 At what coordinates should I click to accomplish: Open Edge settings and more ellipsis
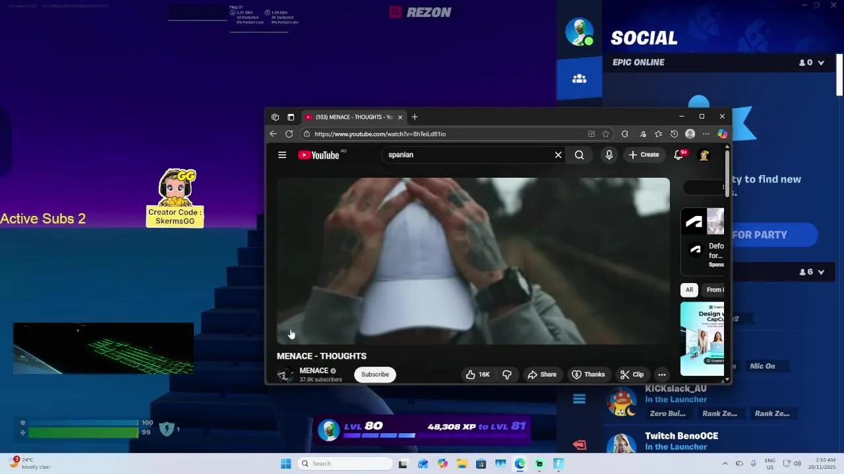(x=706, y=134)
